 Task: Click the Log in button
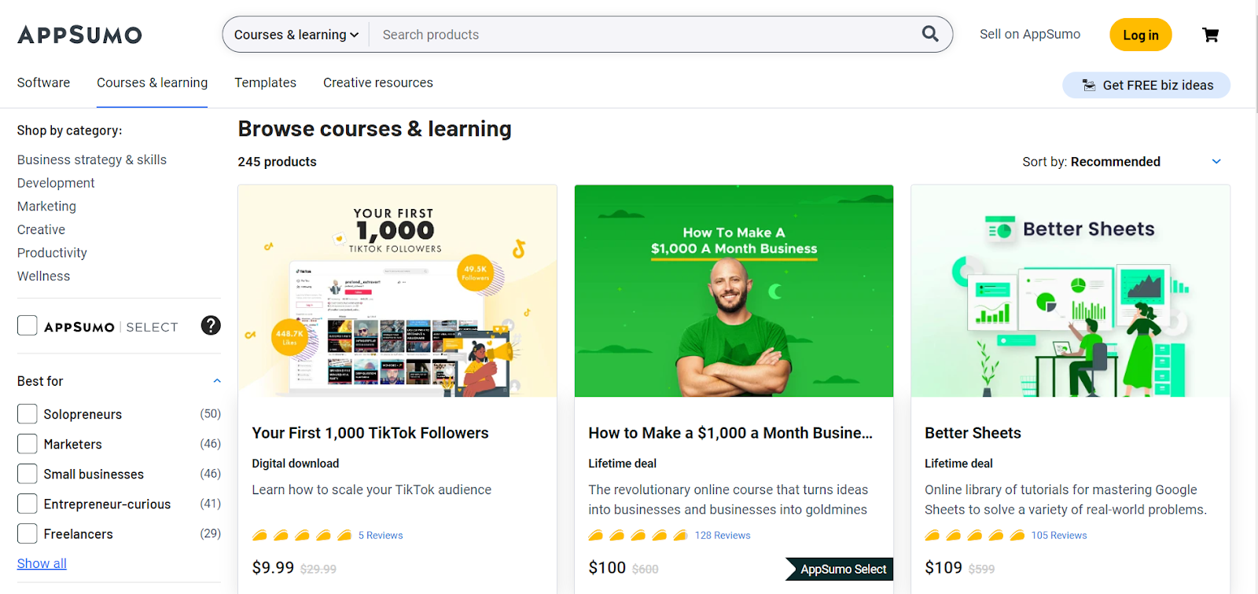click(1141, 35)
